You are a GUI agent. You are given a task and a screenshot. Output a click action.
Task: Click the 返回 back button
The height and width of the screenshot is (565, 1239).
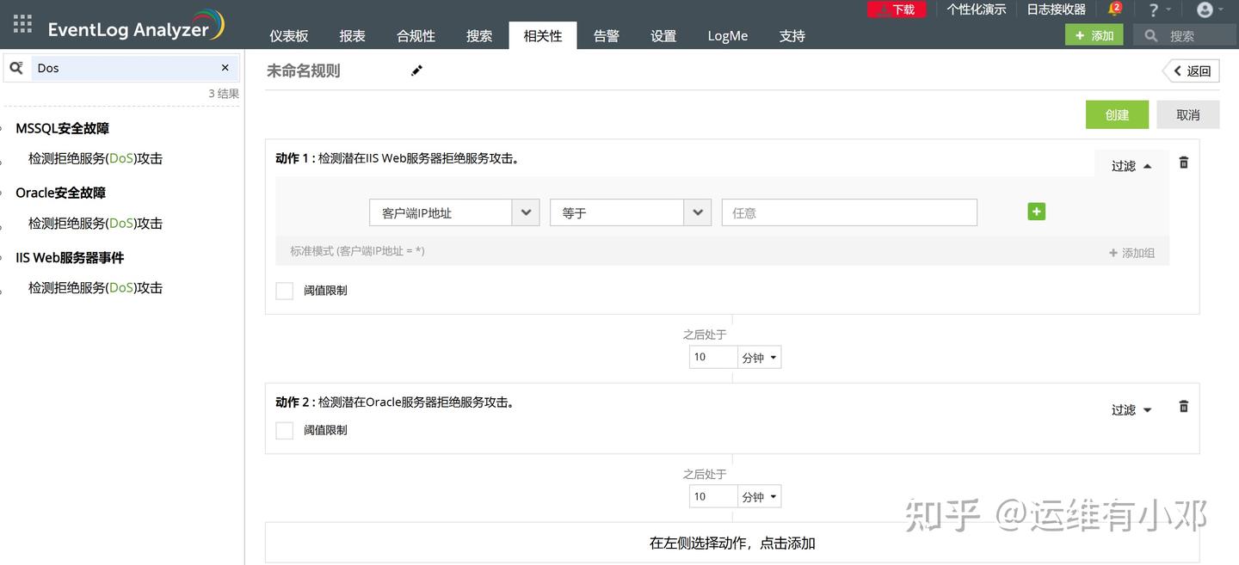click(1192, 71)
